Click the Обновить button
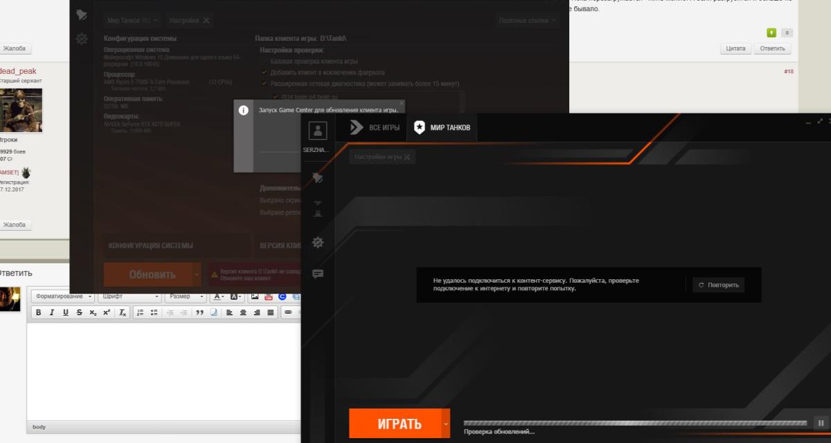Image resolution: width=831 pixels, height=443 pixels. [x=148, y=274]
